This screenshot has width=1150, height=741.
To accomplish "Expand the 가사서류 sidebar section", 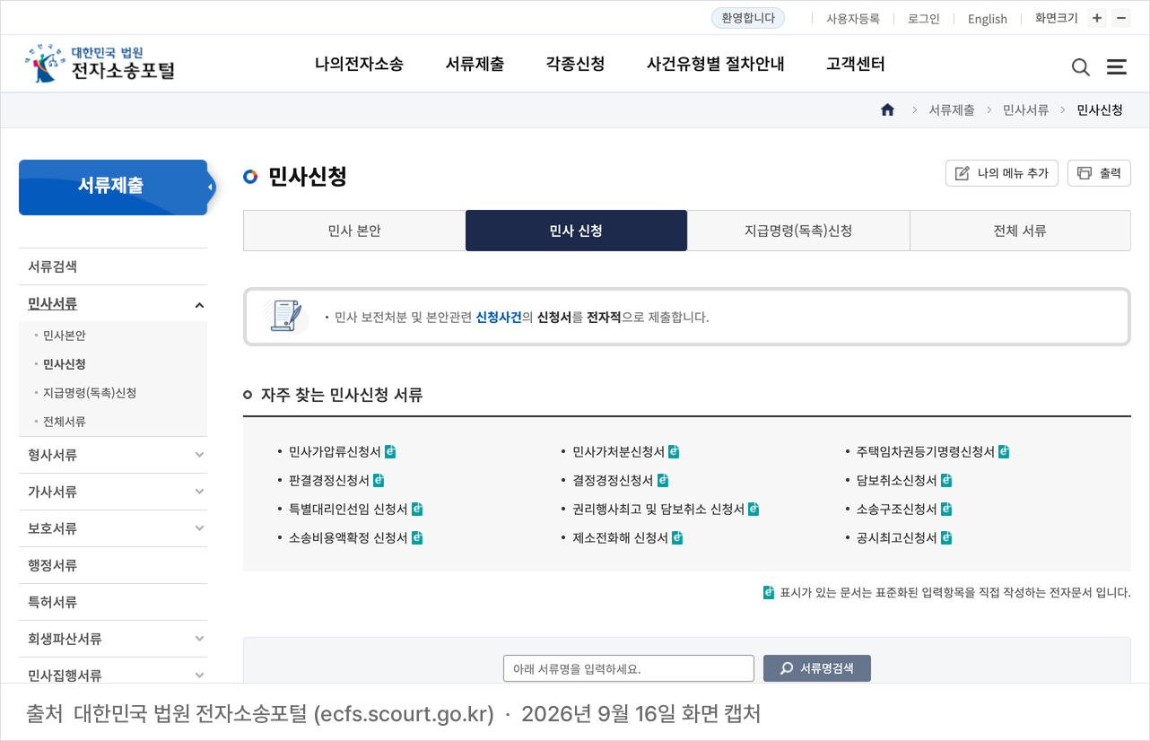I will point(199,492).
